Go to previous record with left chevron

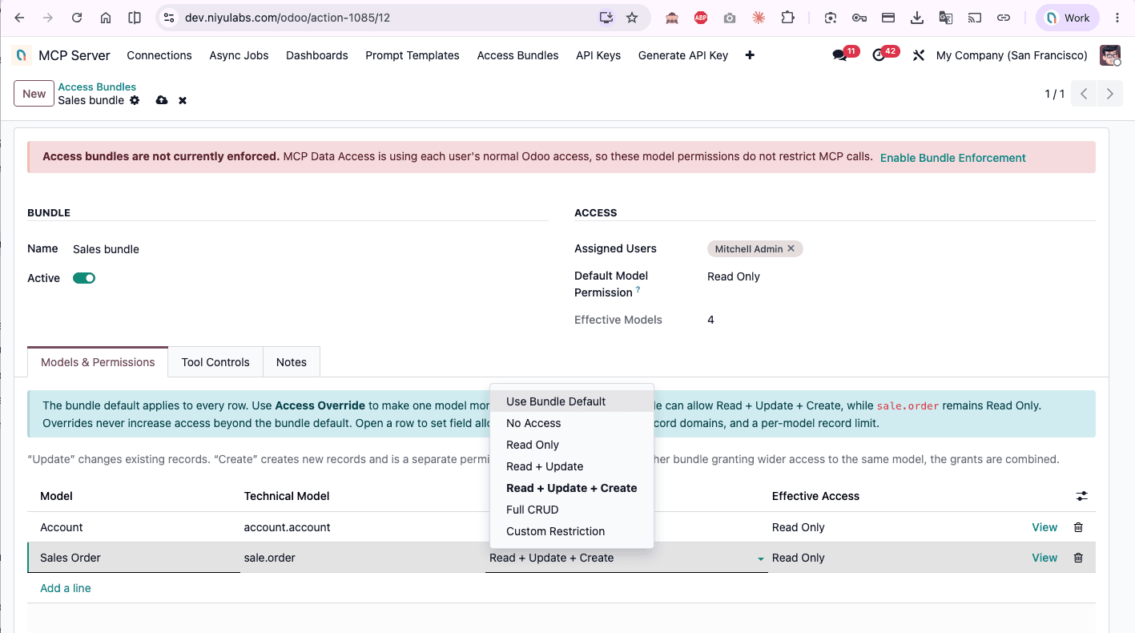[x=1084, y=94]
